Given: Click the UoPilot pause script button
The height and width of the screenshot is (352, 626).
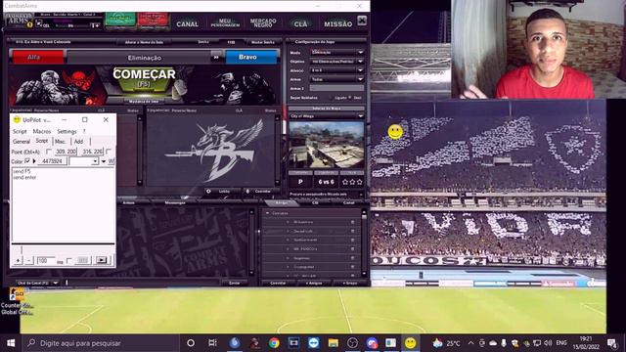Looking at the screenshot, I should point(82,260).
